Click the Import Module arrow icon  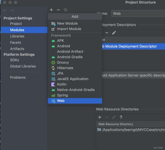[x=53, y=29]
